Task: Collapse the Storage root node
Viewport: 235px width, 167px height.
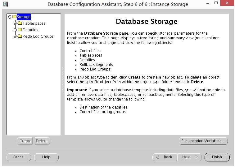Action: 10,17
